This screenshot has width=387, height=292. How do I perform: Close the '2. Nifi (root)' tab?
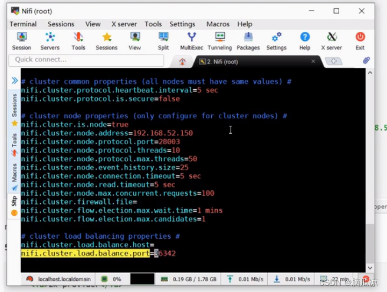[313, 61]
